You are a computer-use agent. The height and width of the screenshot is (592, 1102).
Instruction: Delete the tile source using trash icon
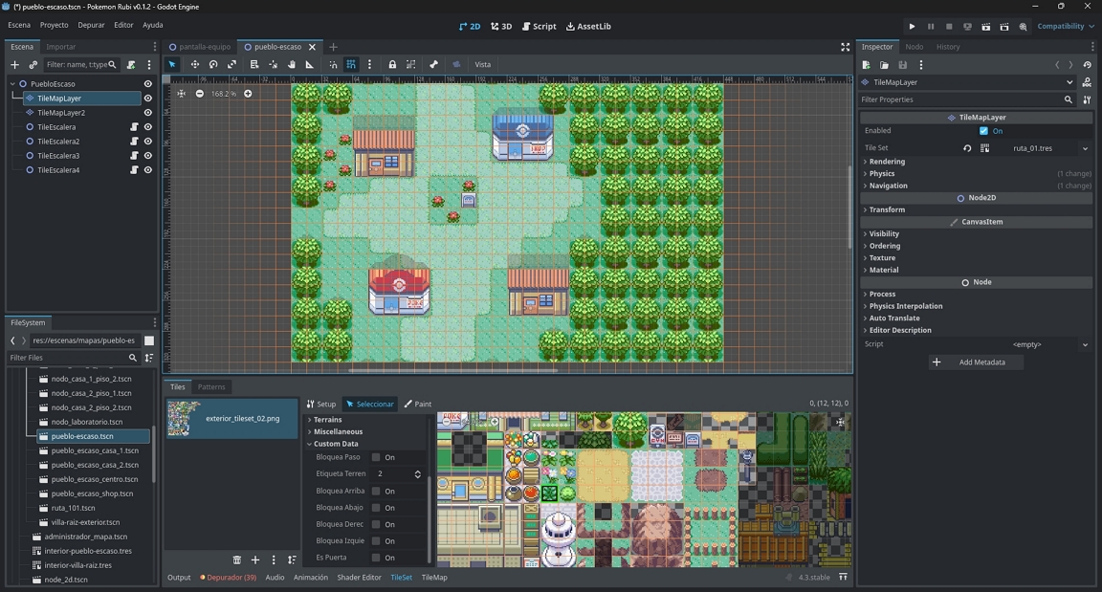click(237, 559)
